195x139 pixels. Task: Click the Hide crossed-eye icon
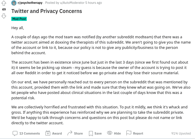110,133
